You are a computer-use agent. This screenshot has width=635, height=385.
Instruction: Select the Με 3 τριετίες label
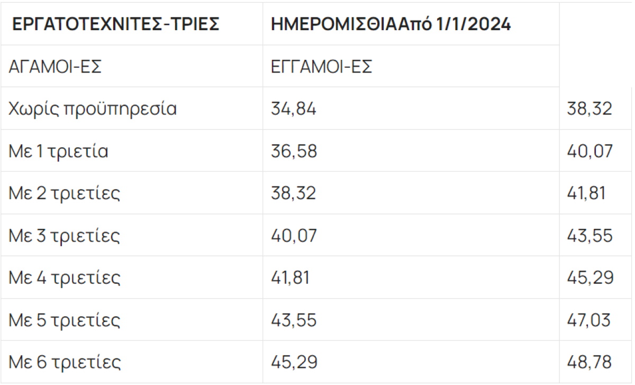pyautogui.click(x=65, y=236)
